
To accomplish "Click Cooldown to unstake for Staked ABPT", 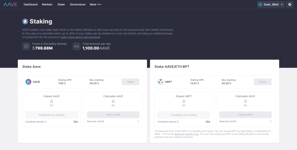I will point(184,115).
